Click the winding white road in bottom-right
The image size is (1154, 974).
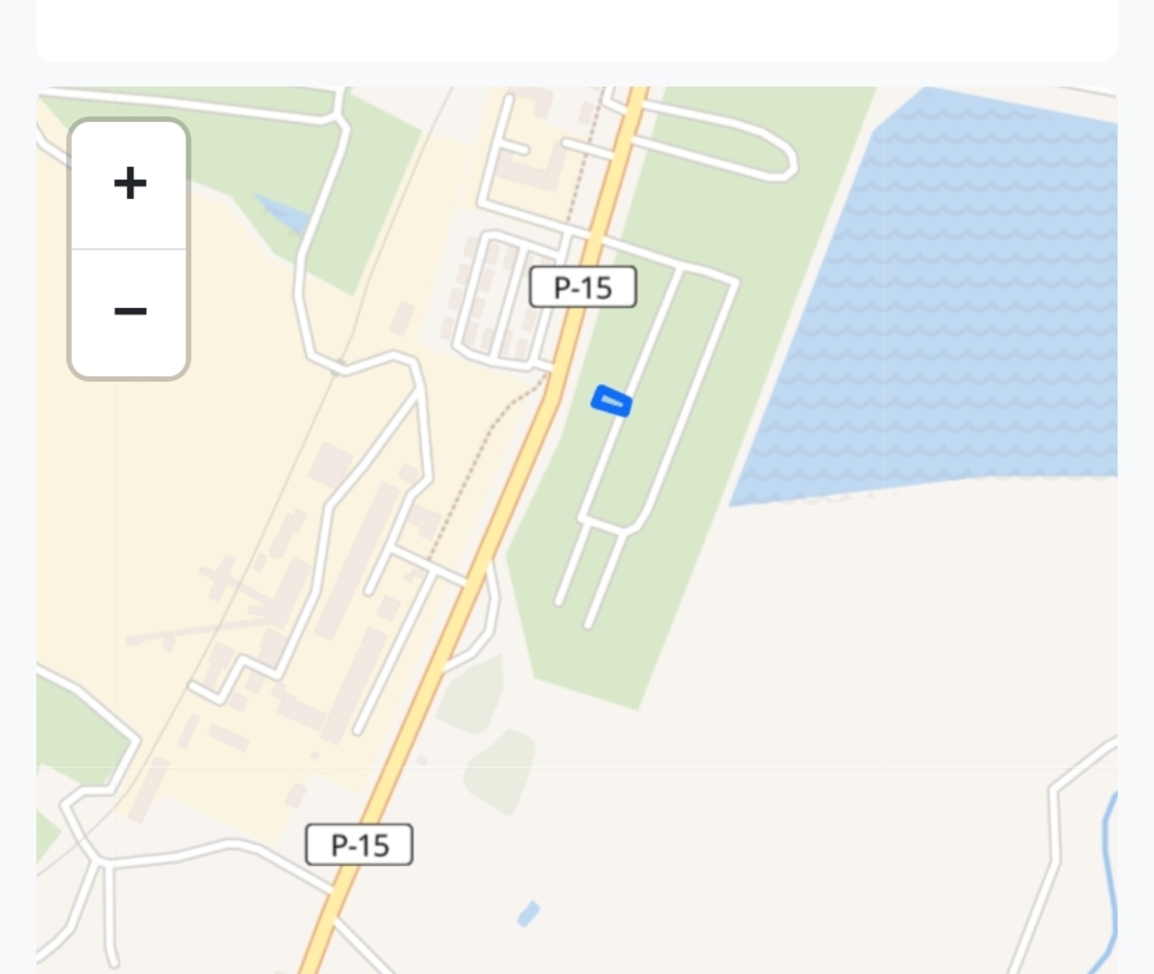(1057, 851)
